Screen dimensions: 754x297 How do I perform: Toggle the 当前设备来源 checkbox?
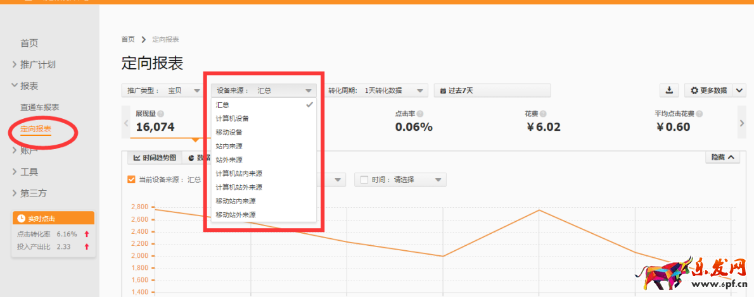[131, 179]
